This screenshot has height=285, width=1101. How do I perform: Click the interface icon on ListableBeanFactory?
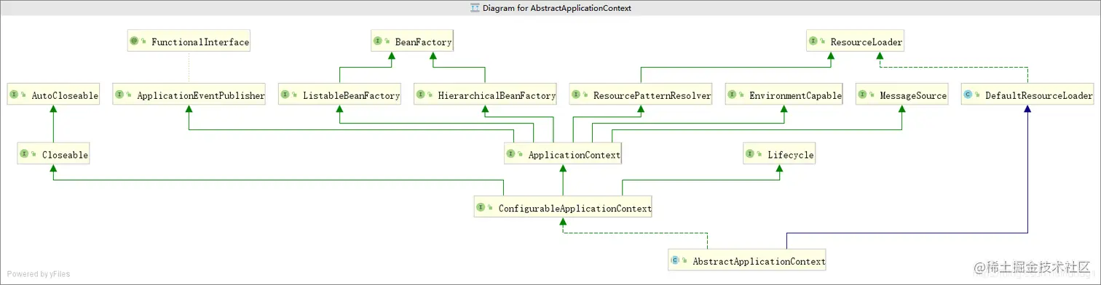tap(286, 95)
